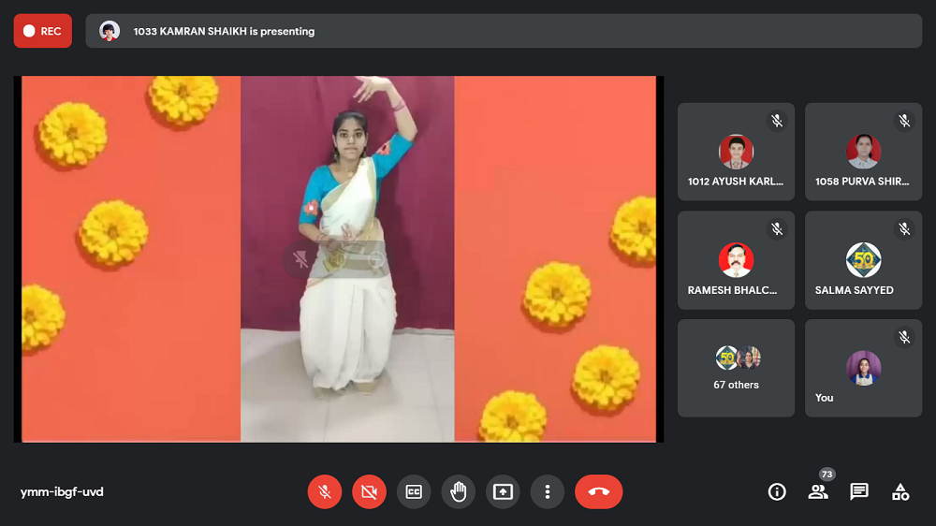Image resolution: width=936 pixels, height=526 pixels.
Task: Open meeting details info icon
Action: tap(777, 491)
